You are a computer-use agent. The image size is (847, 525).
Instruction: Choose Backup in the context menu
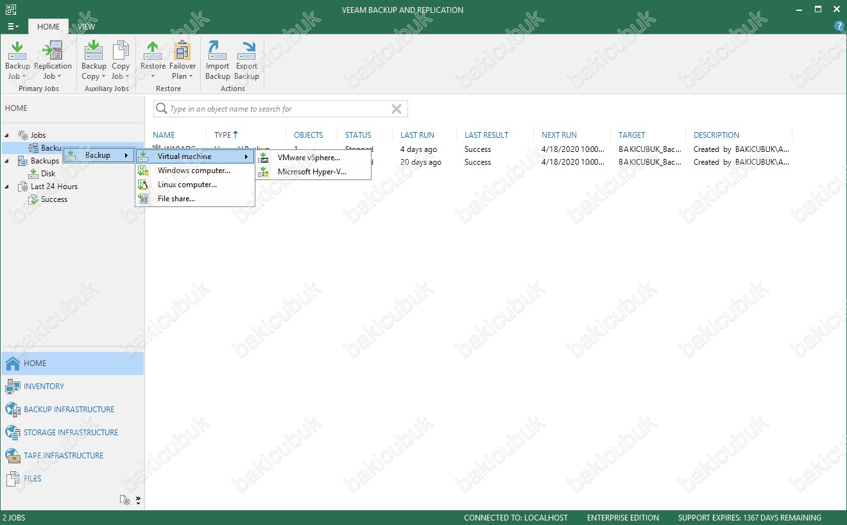click(x=99, y=155)
